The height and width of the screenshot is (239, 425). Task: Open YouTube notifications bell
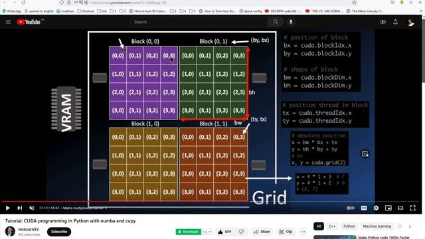tap(396, 22)
